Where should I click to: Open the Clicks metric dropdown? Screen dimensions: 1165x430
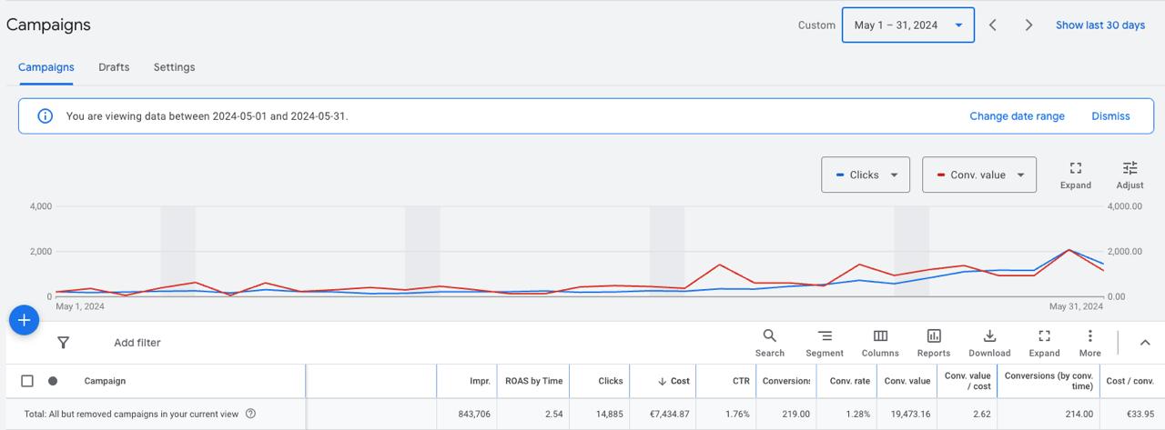[x=866, y=175]
